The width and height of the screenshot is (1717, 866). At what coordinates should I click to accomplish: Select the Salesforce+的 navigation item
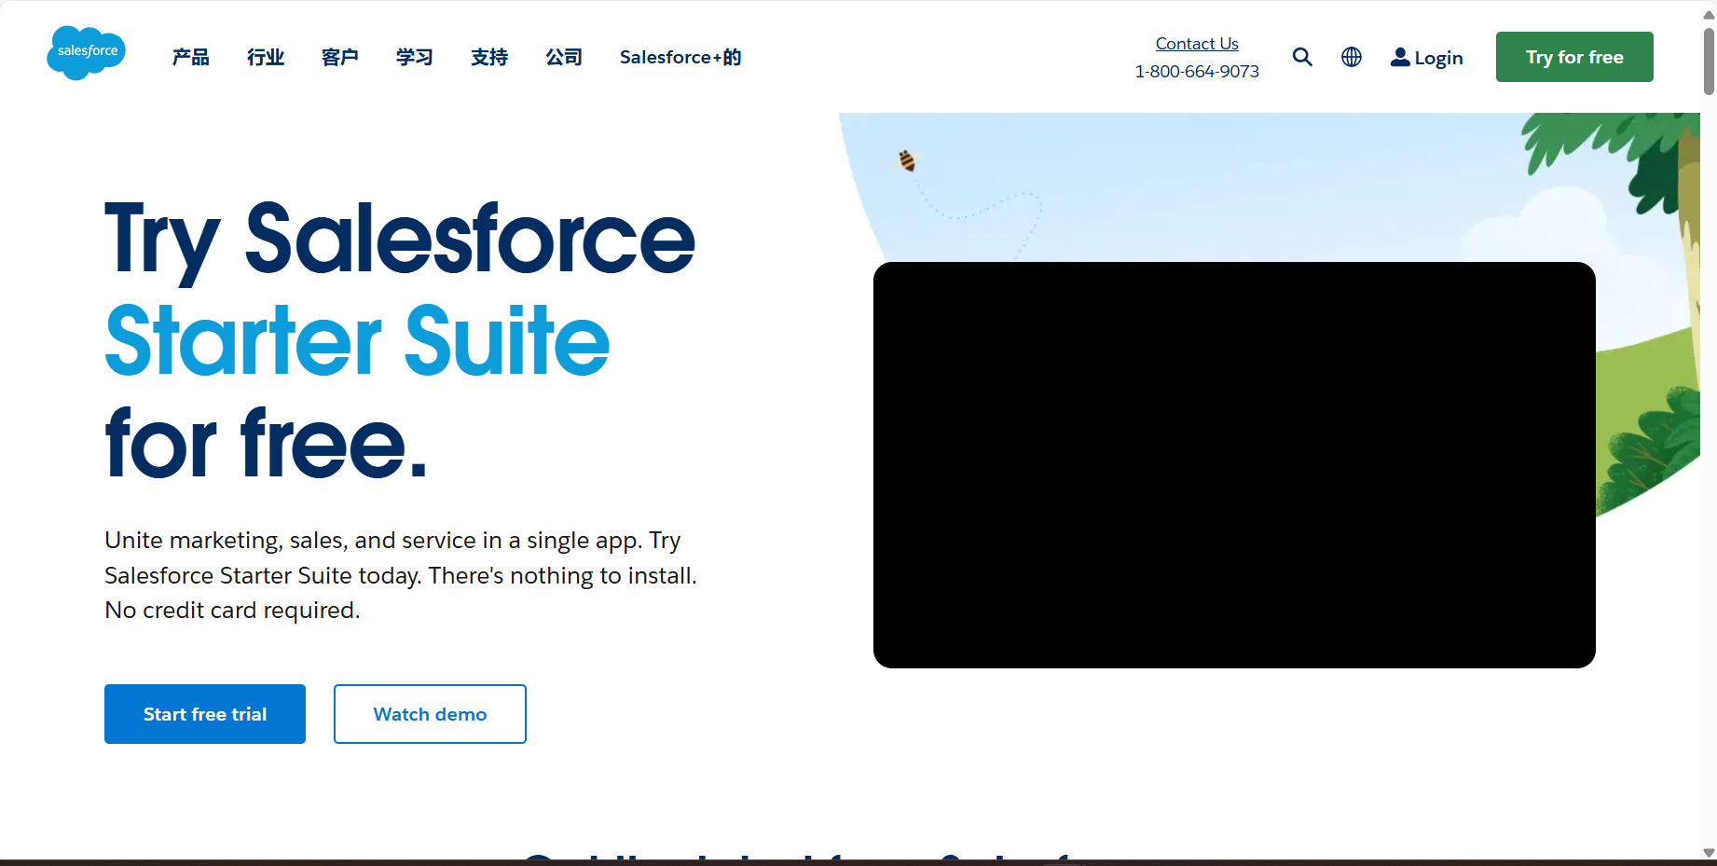680,57
